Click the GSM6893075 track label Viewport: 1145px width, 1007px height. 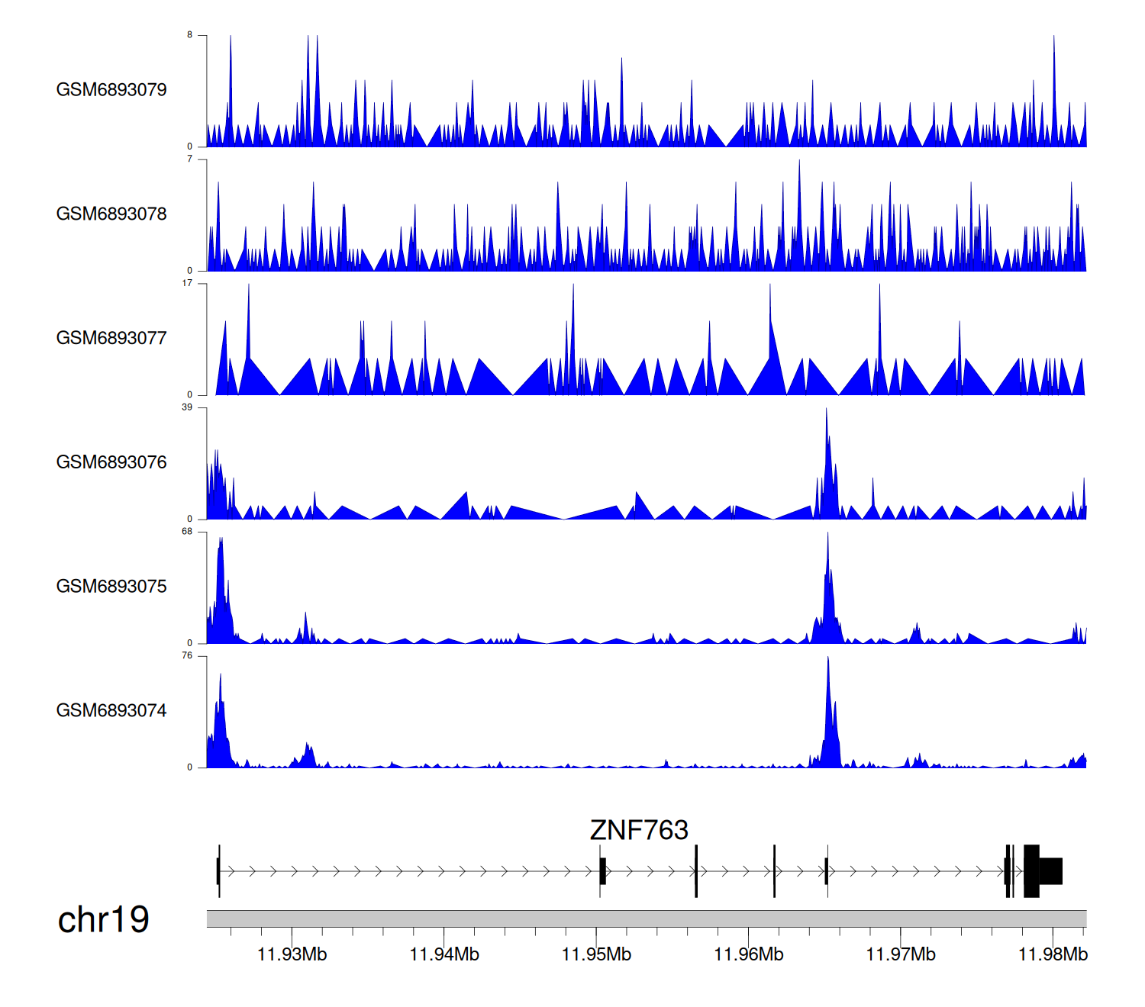[111, 587]
